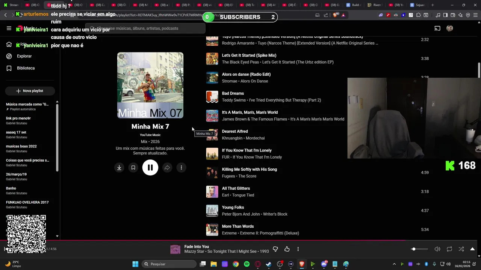Image resolution: width=481 pixels, height=270 pixels.
Task: Expand the now playing player page
Action: pyautogui.click(x=472, y=249)
